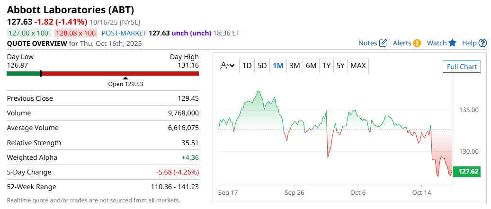Switch chart to 1M range
The width and height of the screenshot is (491, 209).
click(x=278, y=66)
